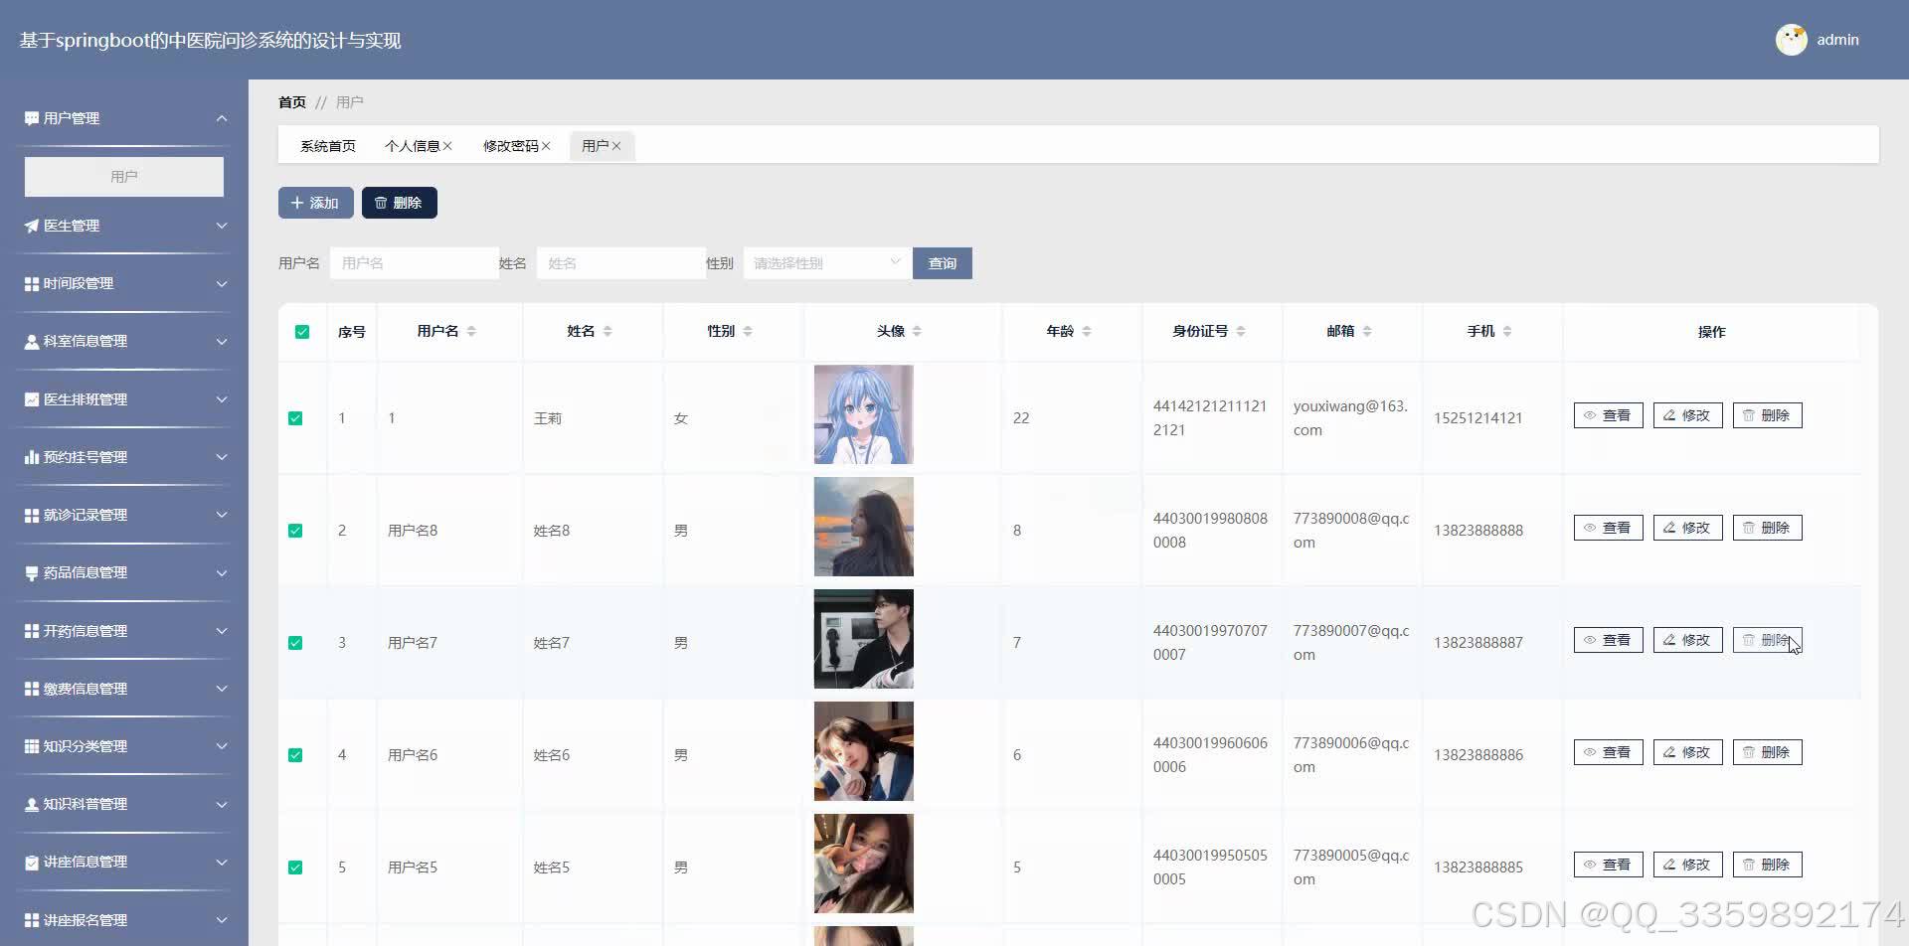
Task: Click 修改 for 用户名8
Action: click(x=1687, y=528)
